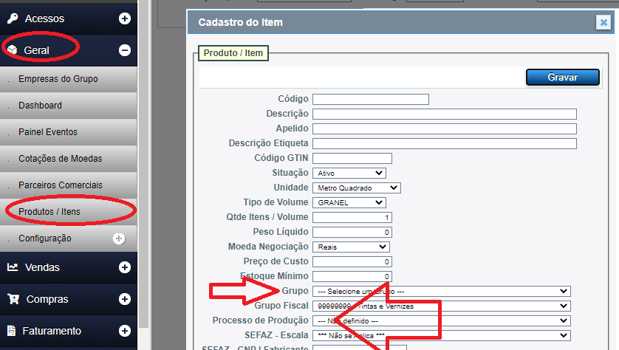Expand the Configuração submenu plus icon
The image size is (619, 350).
(x=118, y=239)
